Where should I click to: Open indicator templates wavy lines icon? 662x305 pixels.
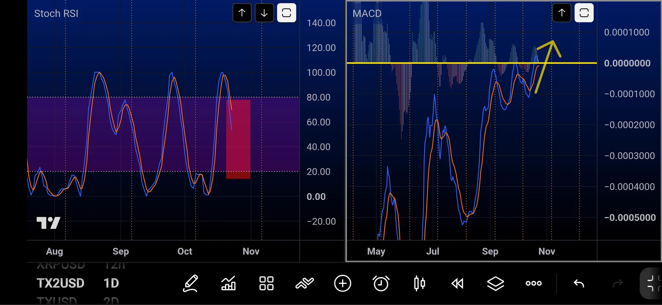click(304, 283)
